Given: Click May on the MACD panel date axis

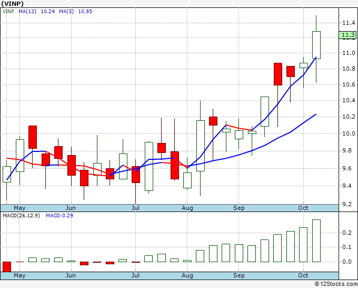Looking at the screenshot, I should (x=19, y=276).
